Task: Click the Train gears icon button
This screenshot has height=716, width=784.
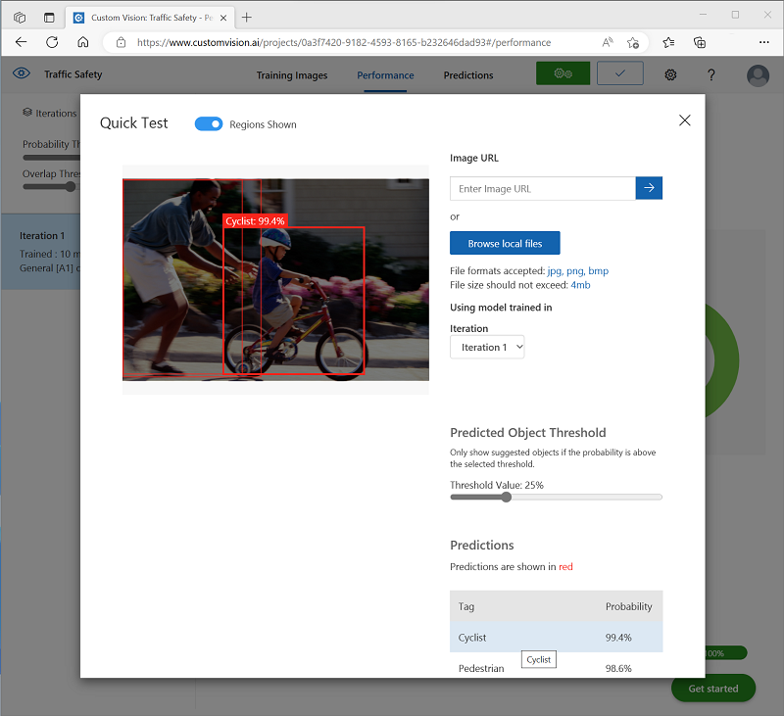Action: click(563, 74)
